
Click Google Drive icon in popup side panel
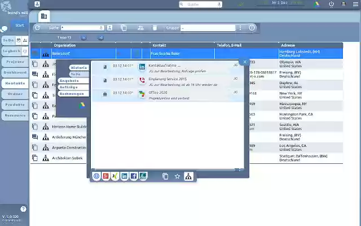[x=82, y=106]
